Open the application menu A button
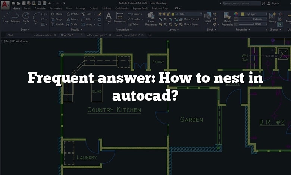Screen dimensions: 291x175 coord(5,5)
